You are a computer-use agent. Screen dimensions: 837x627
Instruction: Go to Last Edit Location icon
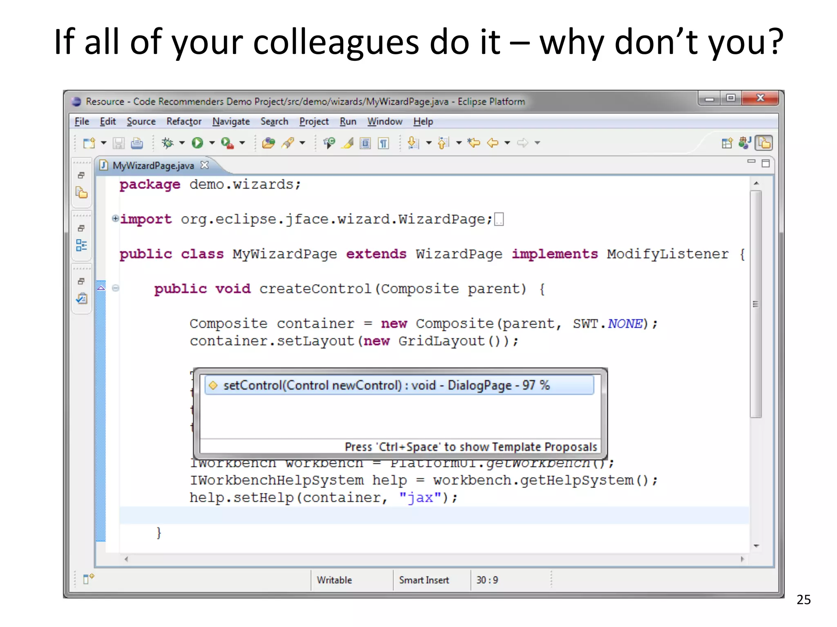[474, 143]
